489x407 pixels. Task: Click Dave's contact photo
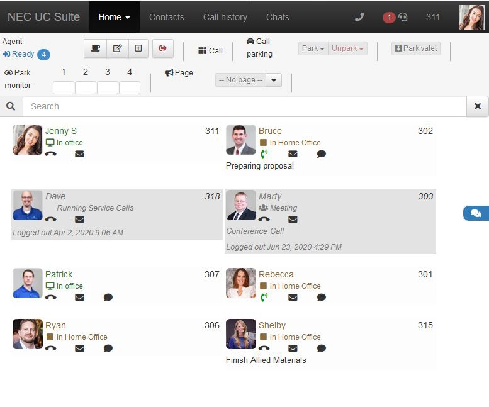[x=28, y=205]
